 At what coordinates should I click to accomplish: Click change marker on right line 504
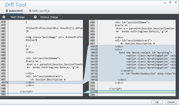pos(96,64)
